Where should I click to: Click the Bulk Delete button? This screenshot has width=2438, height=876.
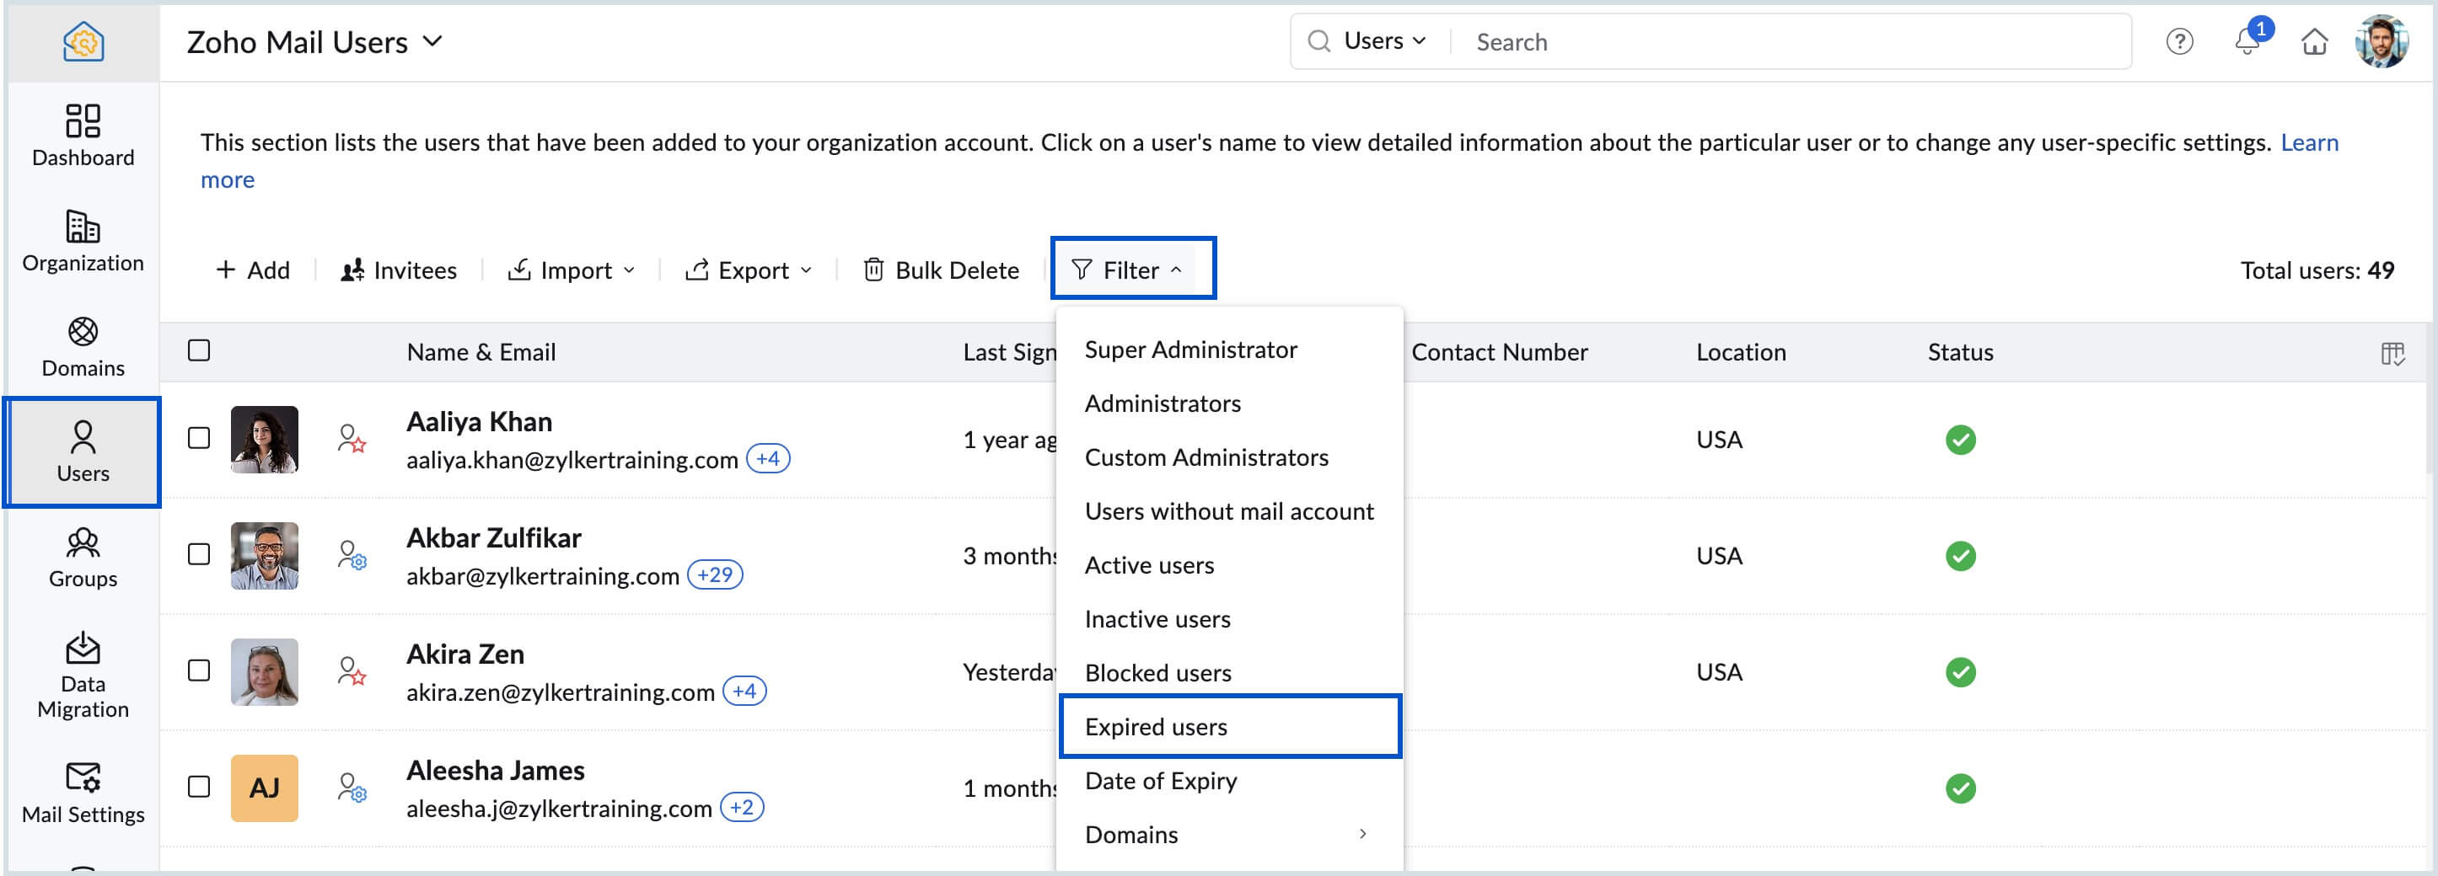[941, 270]
